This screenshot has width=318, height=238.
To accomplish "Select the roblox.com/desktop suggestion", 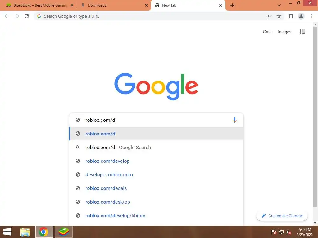I will (157, 202).
